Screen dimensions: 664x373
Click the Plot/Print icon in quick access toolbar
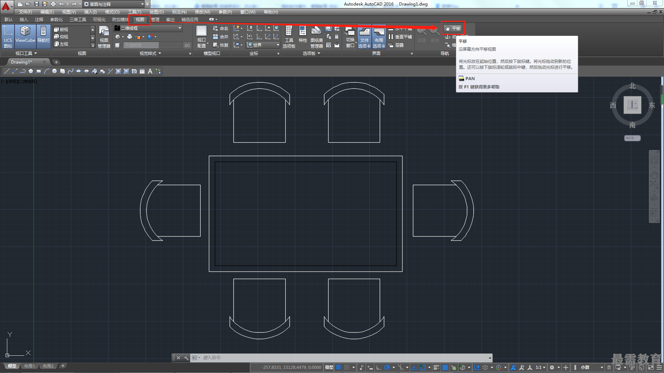pos(53,4)
